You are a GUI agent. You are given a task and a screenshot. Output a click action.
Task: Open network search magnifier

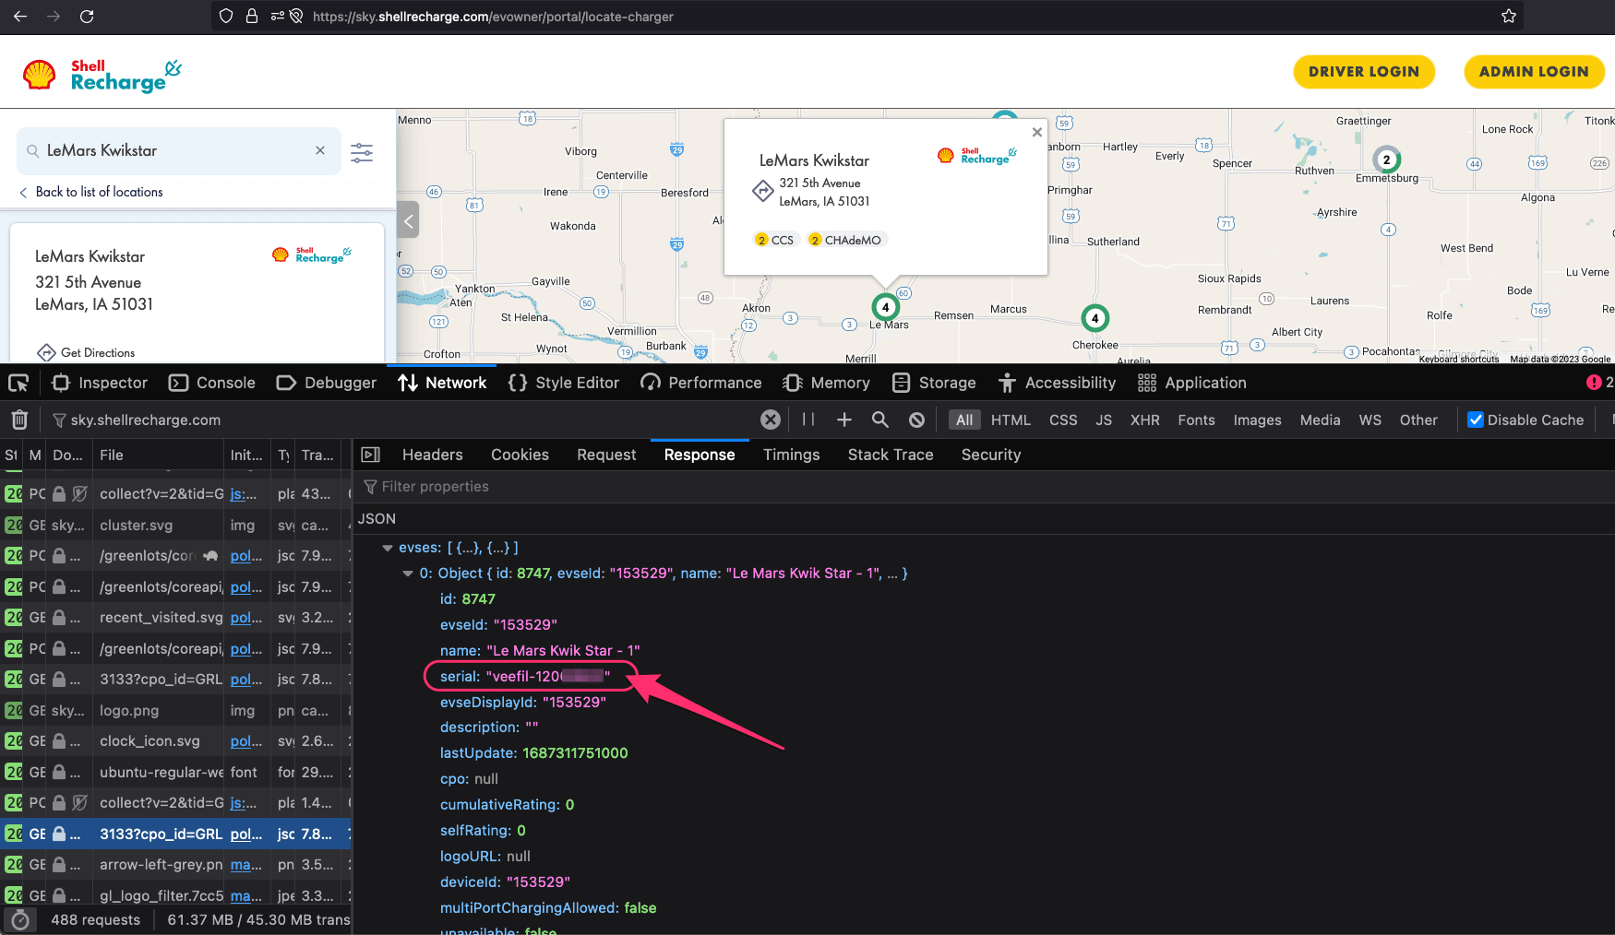click(x=880, y=420)
